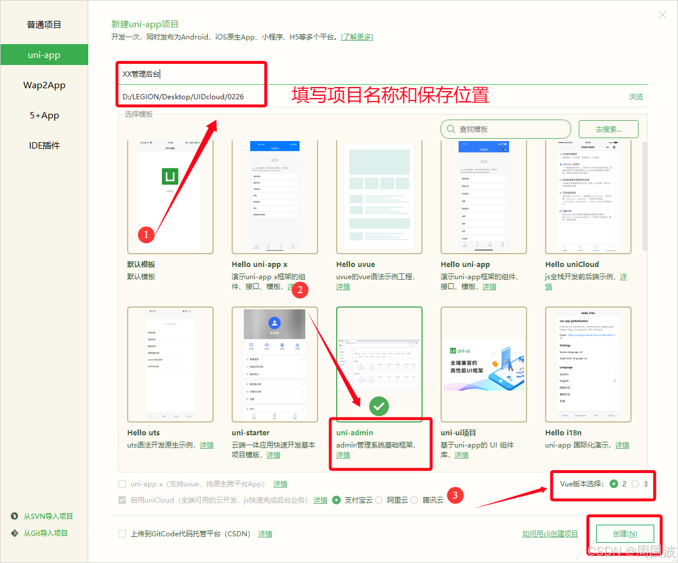Open the IDE插件 project type
Screen dimensions: 678x563
click(x=44, y=146)
